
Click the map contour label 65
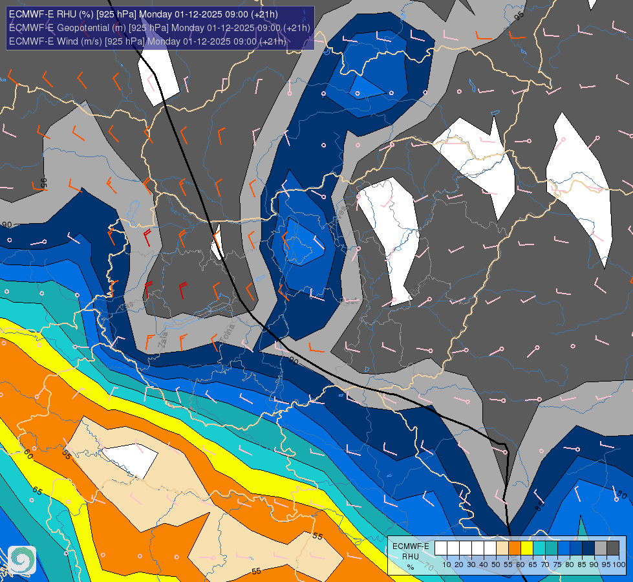pyautogui.click(x=37, y=491)
